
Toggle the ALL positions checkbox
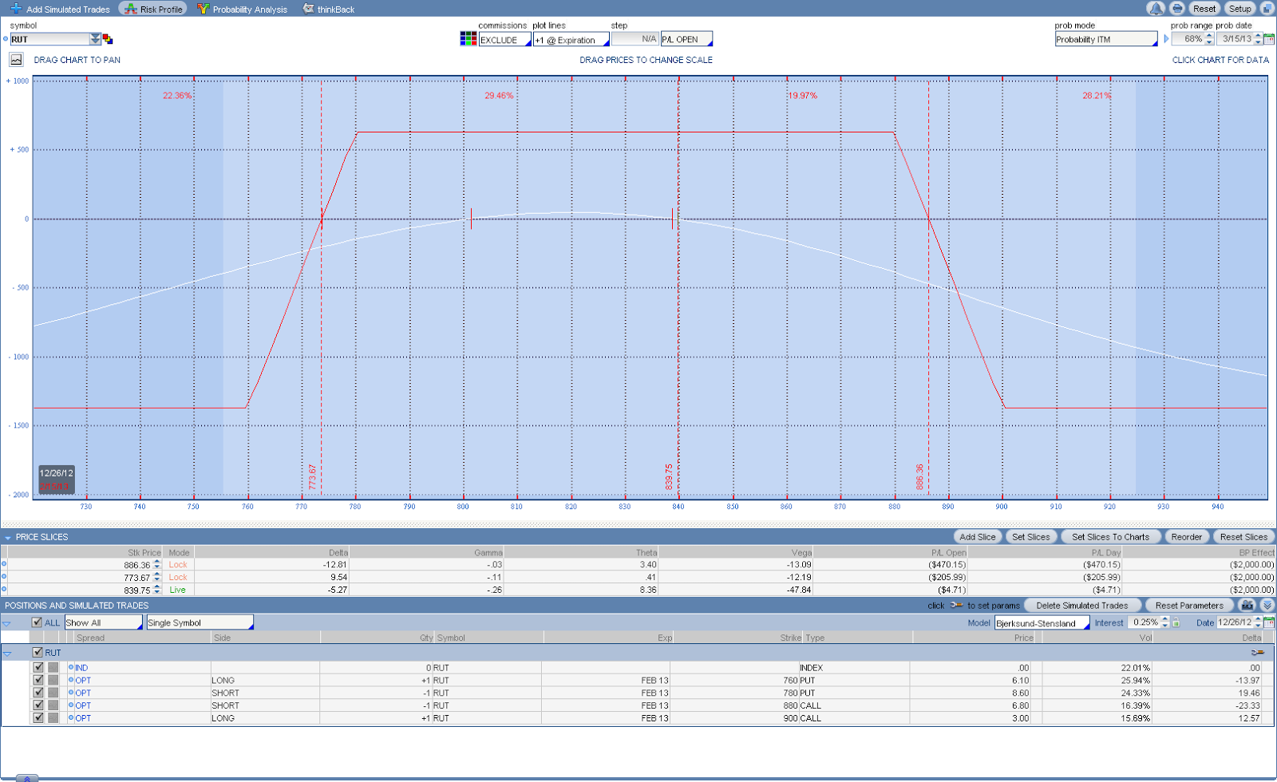coord(37,622)
